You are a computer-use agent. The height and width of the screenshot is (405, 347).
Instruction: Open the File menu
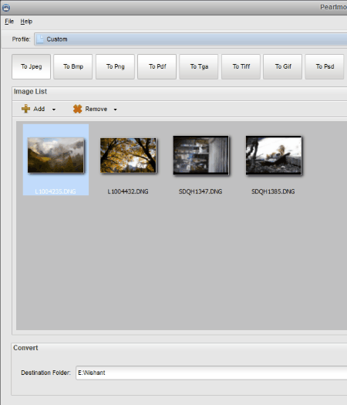(9, 22)
